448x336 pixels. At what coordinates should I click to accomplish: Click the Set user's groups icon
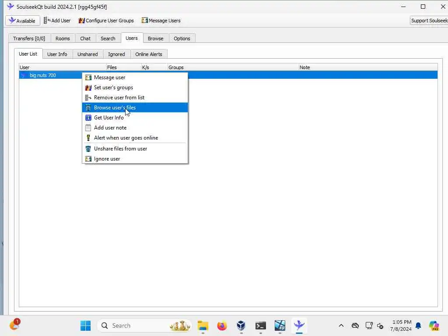point(88,87)
